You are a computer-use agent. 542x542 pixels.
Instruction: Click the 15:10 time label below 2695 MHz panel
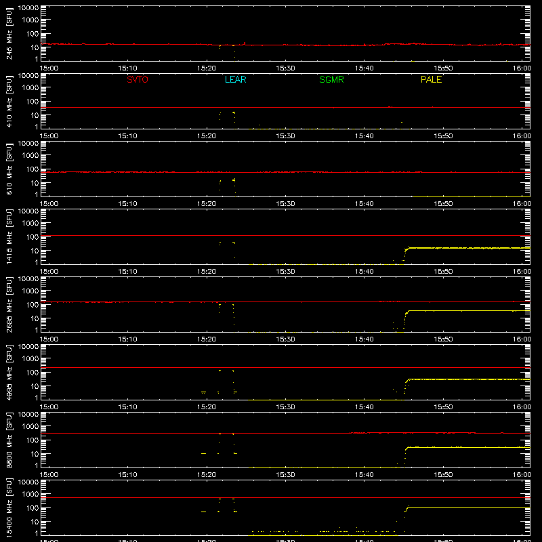click(127, 339)
